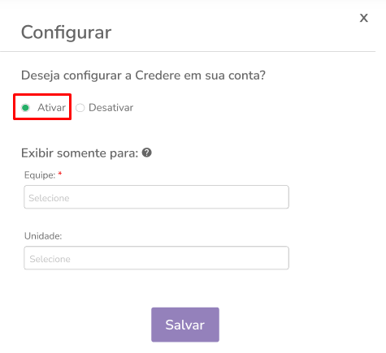Focus the Selecione placeholder under Equipe
This screenshot has height=353, width=386.
click(x=49, y=198)
